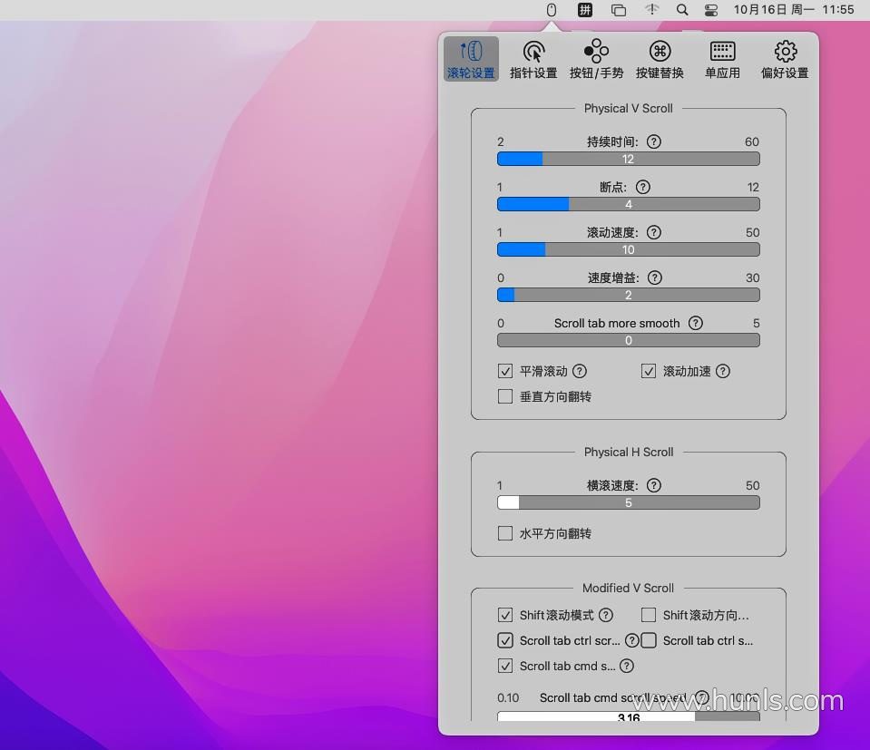
Task: Toggle the Scroll tab cmd s... checkbox
Action: tap(505, 667)
